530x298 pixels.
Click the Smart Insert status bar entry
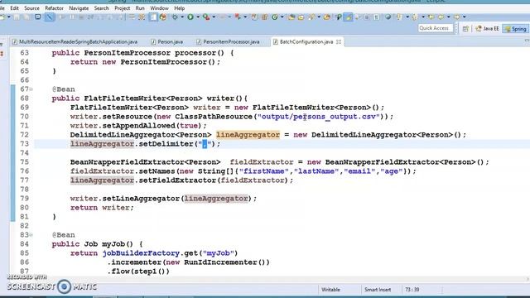(378, 290)
